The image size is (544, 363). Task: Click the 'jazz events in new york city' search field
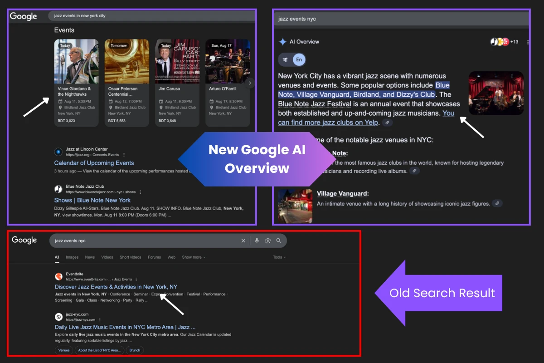click(x=152, y=16)
